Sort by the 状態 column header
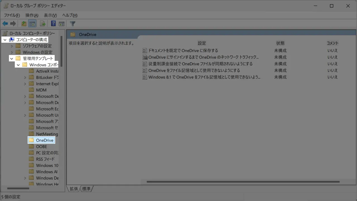The height and width of the screenshot is (201, 357). pos(280,43)
